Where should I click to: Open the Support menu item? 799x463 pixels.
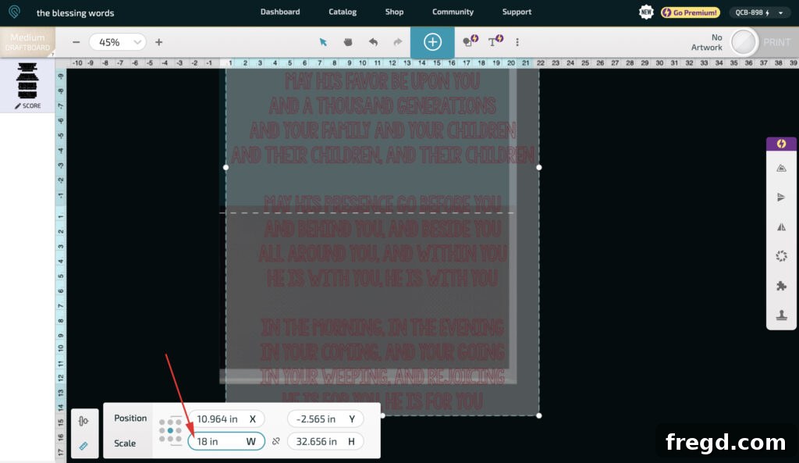(517, 12)
